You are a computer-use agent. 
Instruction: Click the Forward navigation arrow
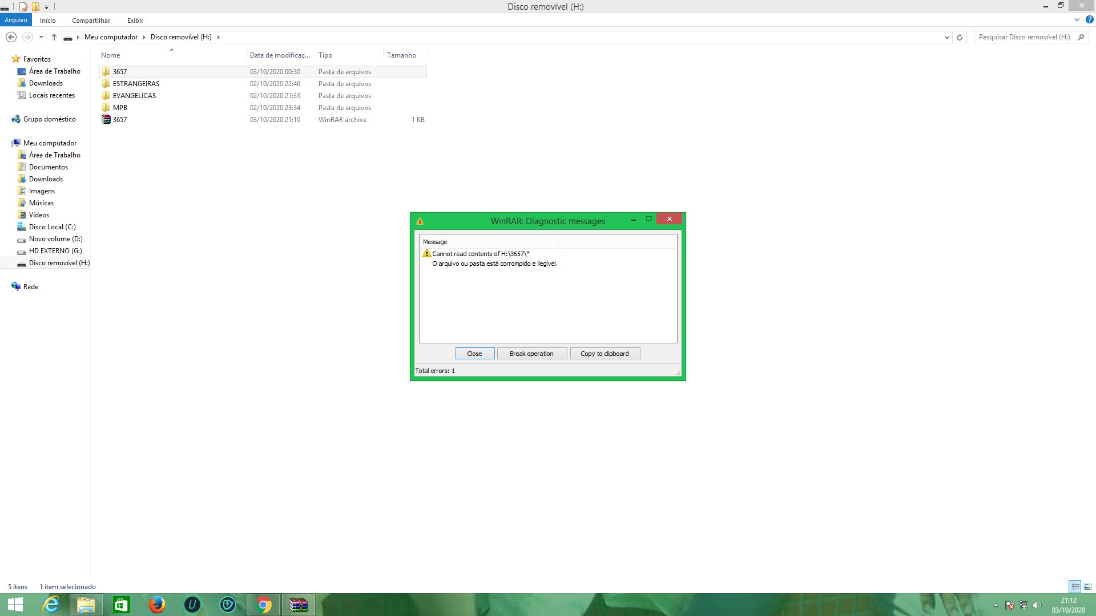tap(27, 37)
